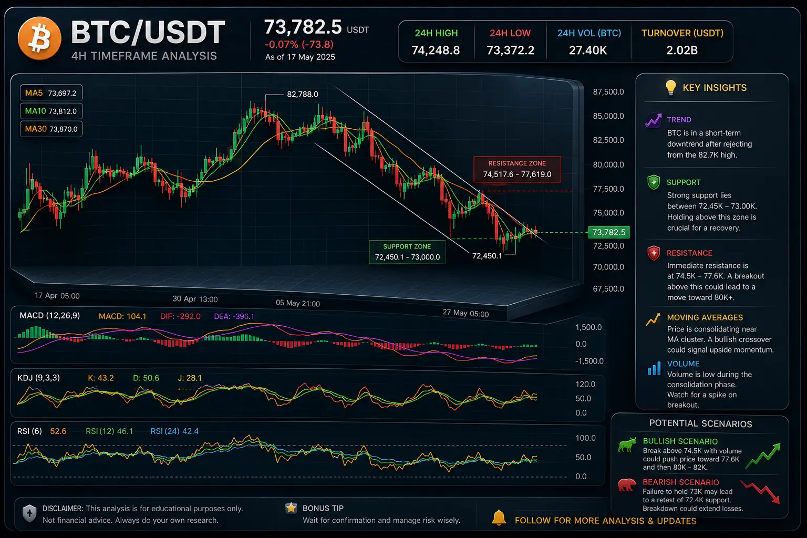Click the KEY INSIGHTS panel heading

tap(715, 88)
